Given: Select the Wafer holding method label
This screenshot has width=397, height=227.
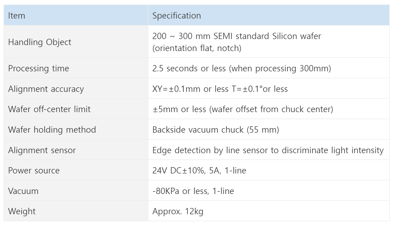Looking at the screenshot, I should [x=52, y=130].
